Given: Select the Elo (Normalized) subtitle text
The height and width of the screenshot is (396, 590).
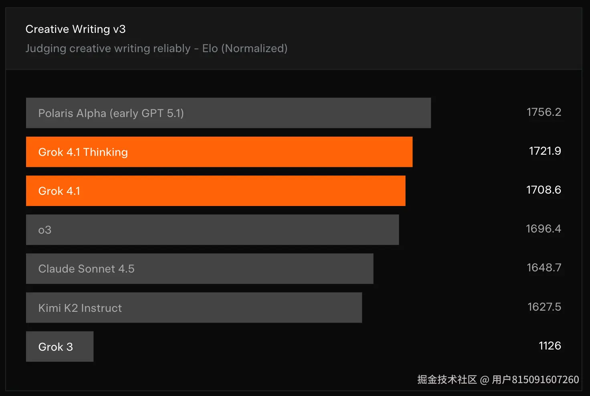Looking at the screenshot, I should pos(245,48).
